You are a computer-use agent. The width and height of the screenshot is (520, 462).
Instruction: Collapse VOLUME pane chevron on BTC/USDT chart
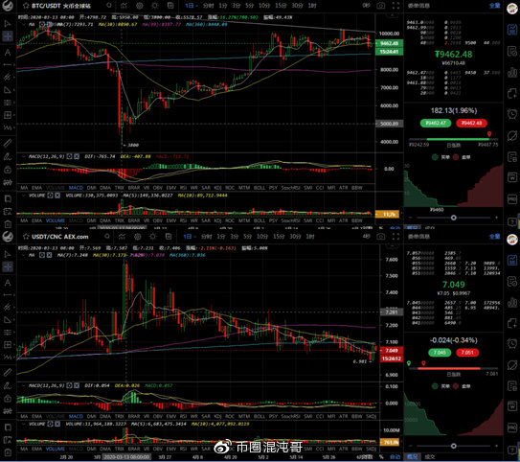(x=24, y=196)
